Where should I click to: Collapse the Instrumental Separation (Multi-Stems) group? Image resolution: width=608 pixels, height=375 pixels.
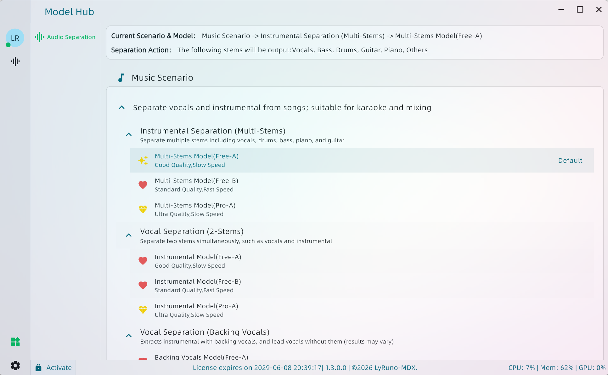[129, 135]
